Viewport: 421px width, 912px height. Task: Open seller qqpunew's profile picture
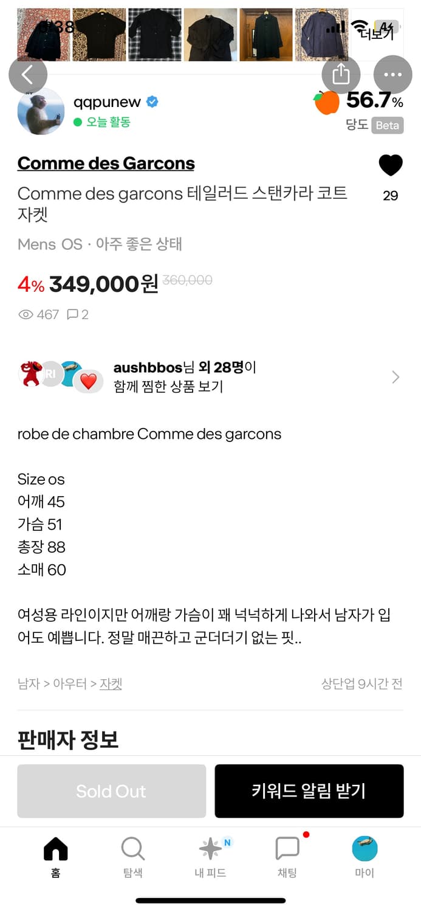(x=41, y=111)
